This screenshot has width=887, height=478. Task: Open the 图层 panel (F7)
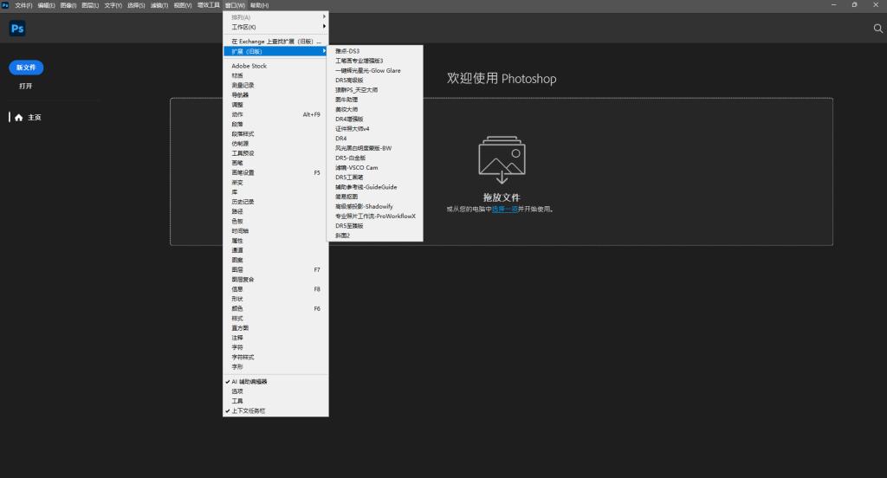[x=275, y=270]
